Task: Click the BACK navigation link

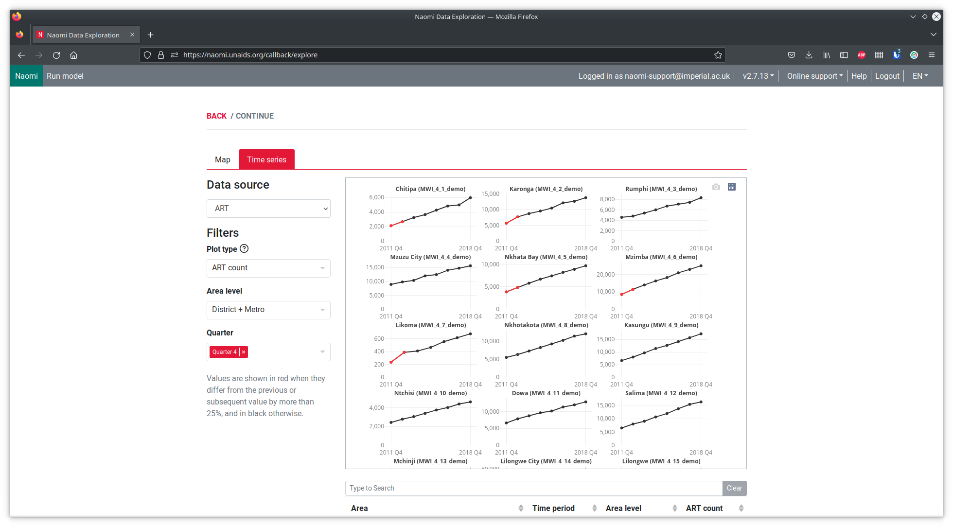Action: pos(216,116)
